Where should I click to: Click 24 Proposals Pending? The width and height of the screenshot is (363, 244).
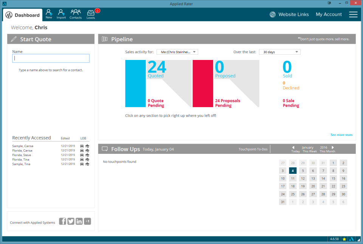(x=228, y=103)
